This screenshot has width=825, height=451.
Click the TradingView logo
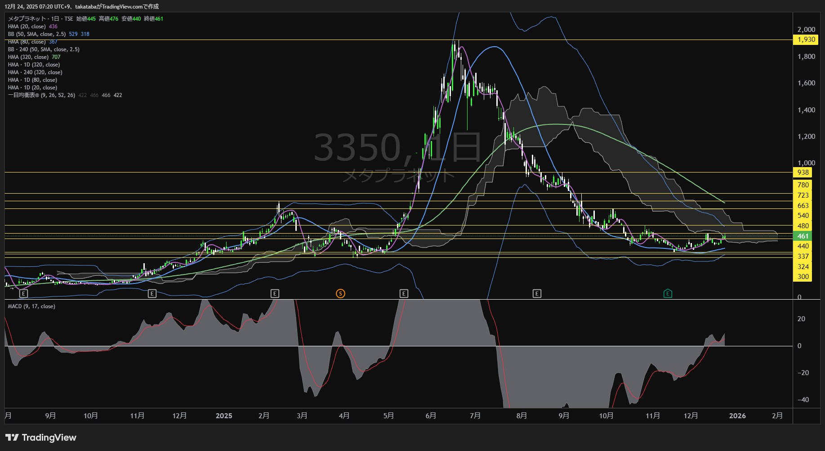click(41, 438)
